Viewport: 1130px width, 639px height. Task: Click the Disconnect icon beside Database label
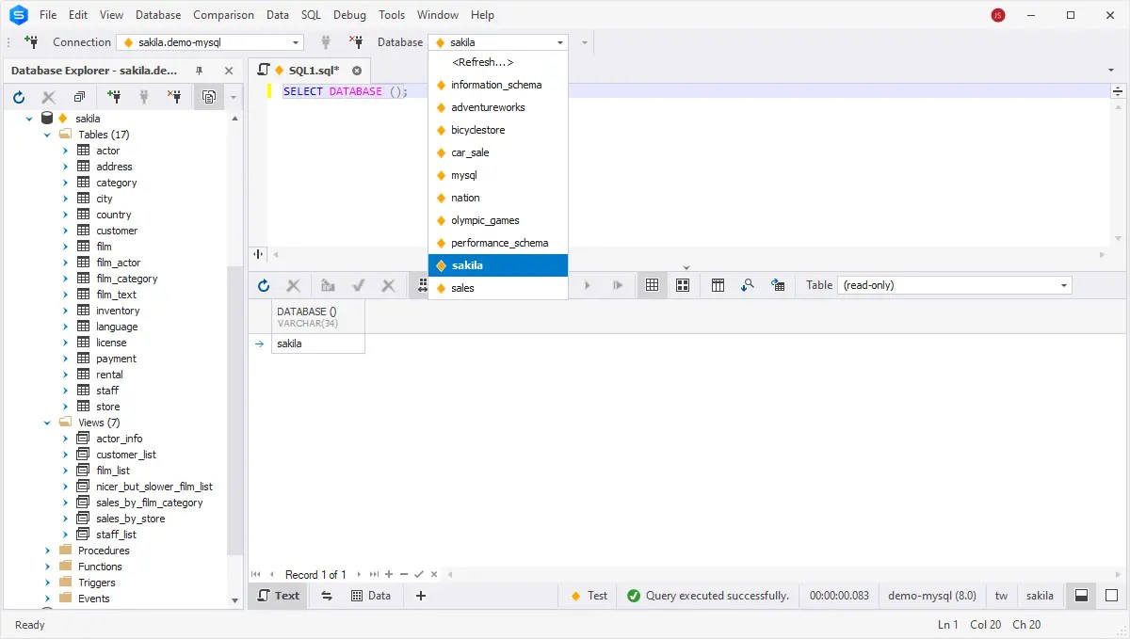point(356,42)
